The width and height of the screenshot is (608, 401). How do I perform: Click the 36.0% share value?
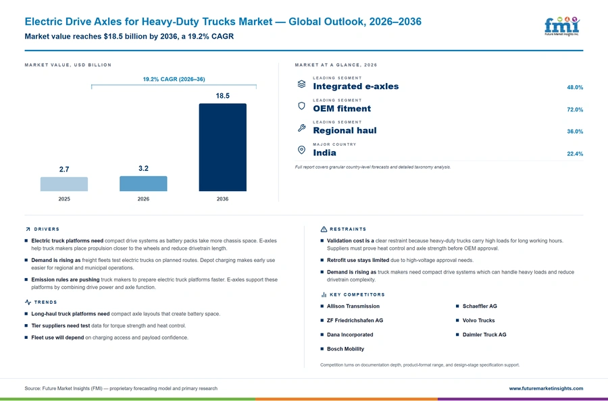[x=575, y=132]
